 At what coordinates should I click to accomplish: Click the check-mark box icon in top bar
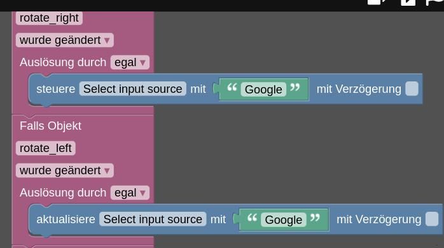(408, 3)
